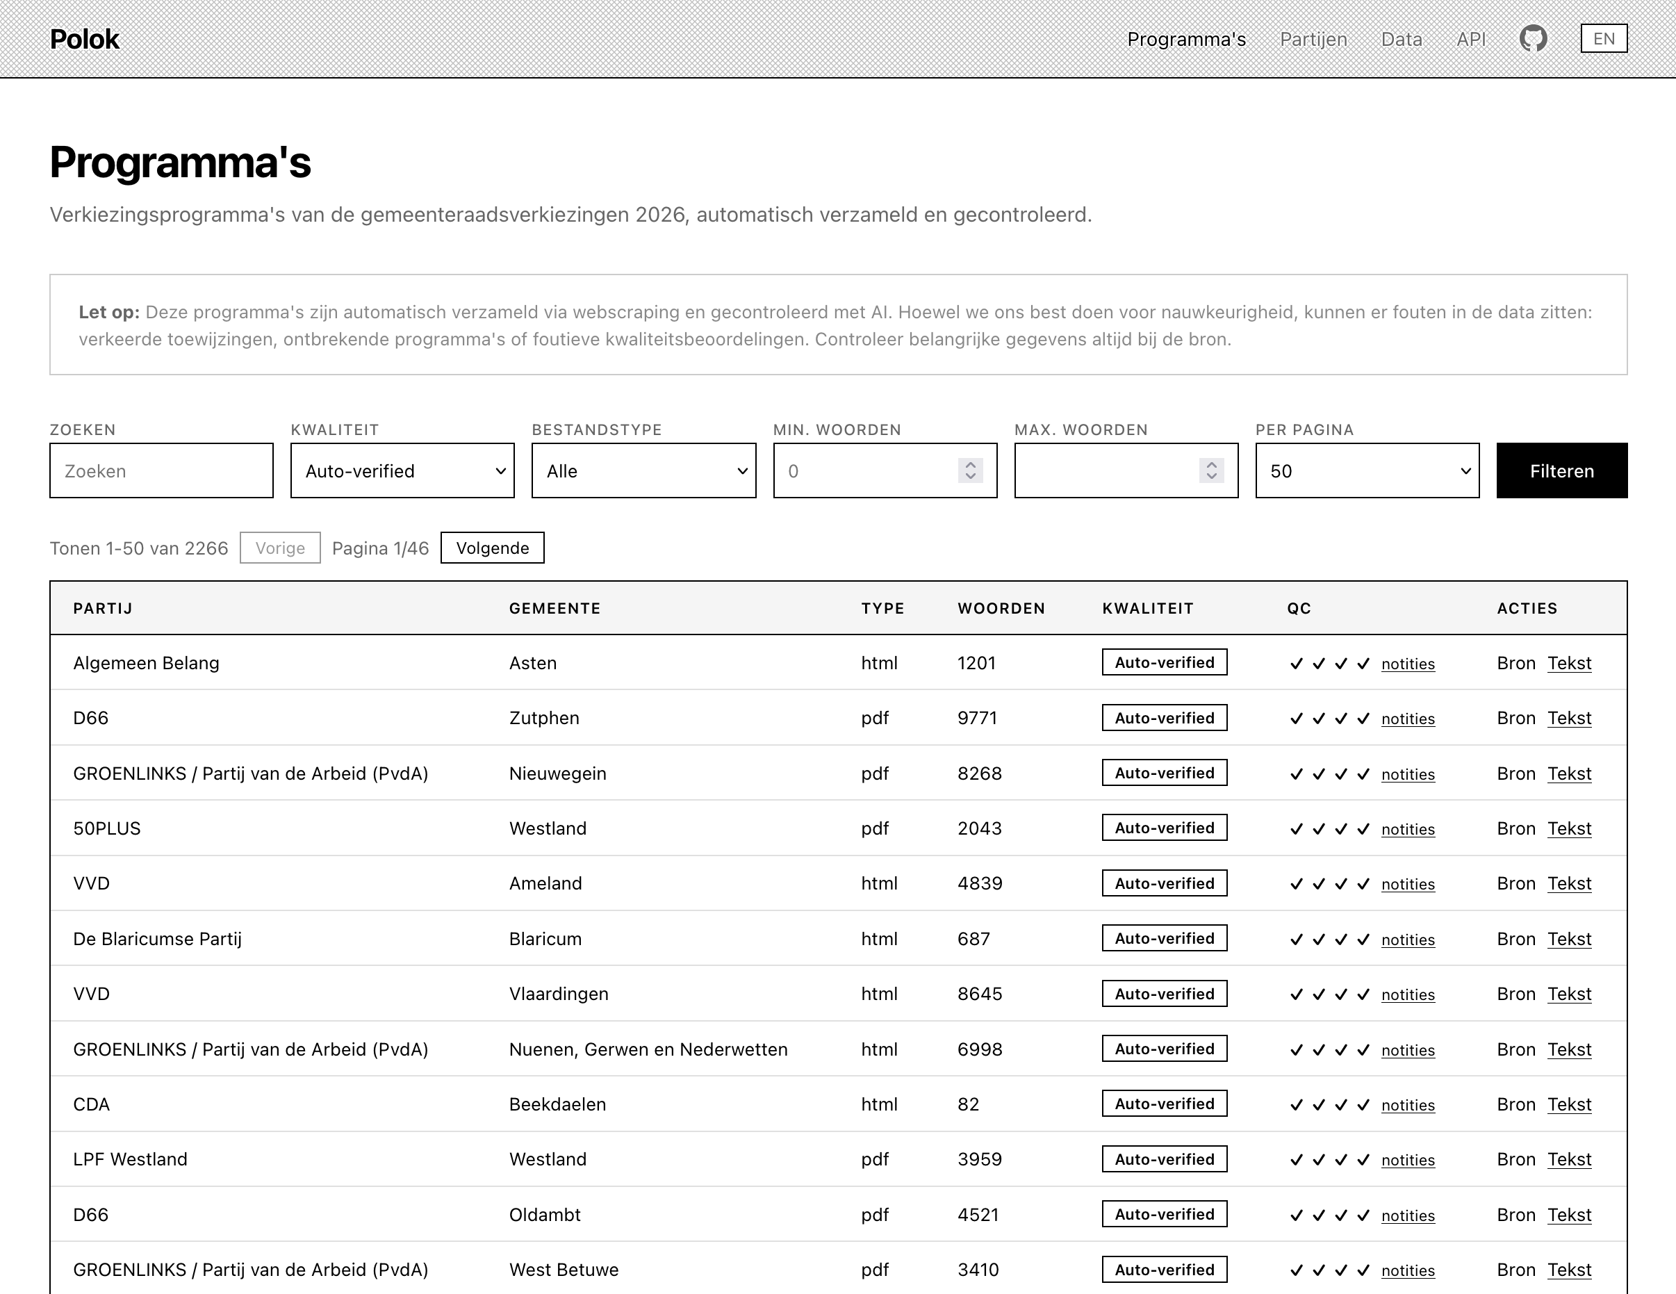1676x1294 pixels.
Task: Open the Data nav item
Action: [1402, 39]
